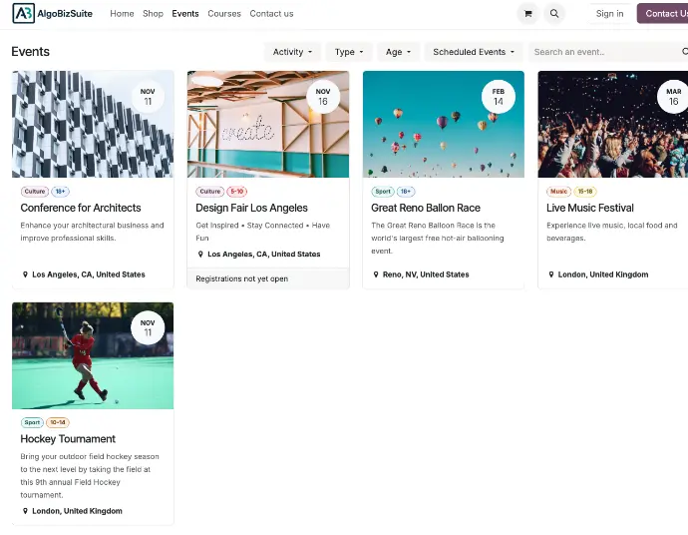
Task: Click the Music tag on Live Music Festival
Action: (558, 192)
